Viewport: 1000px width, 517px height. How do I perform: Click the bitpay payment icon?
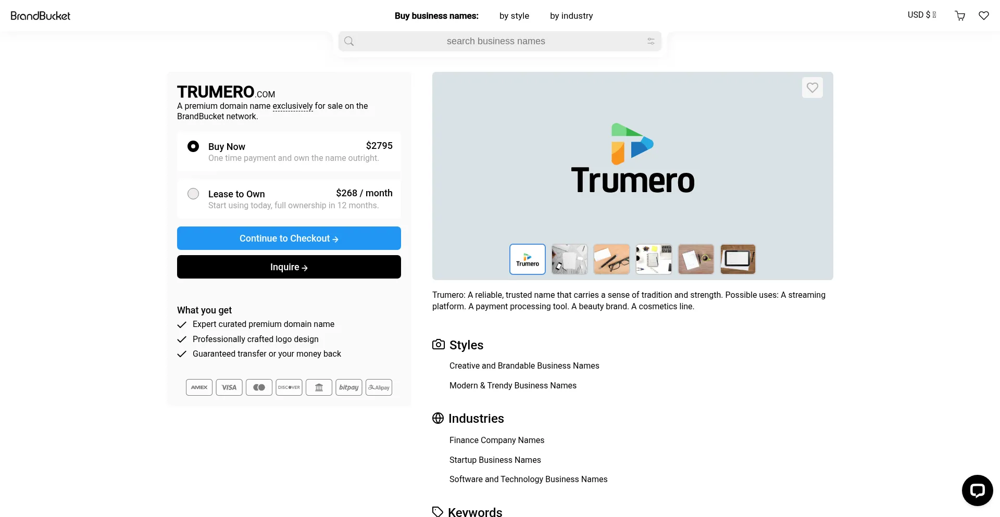348,387
